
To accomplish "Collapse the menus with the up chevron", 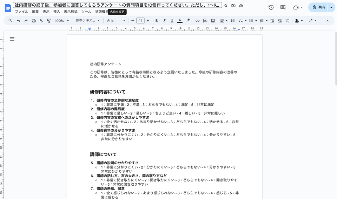I will point(328,21).
